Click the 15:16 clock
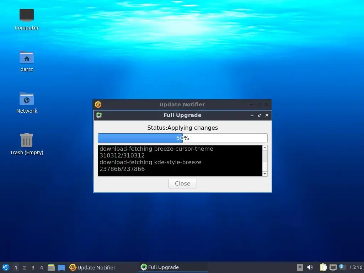Viewport: 364px width, 273px height. pos(355,267)
